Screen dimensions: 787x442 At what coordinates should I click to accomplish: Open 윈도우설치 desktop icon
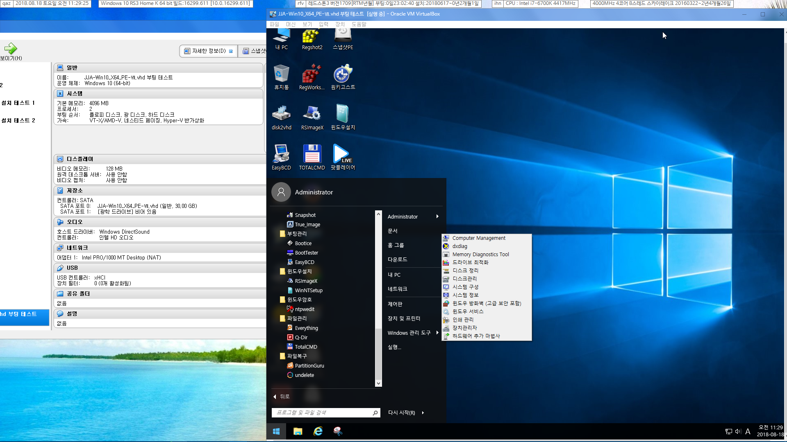point(343,117)
